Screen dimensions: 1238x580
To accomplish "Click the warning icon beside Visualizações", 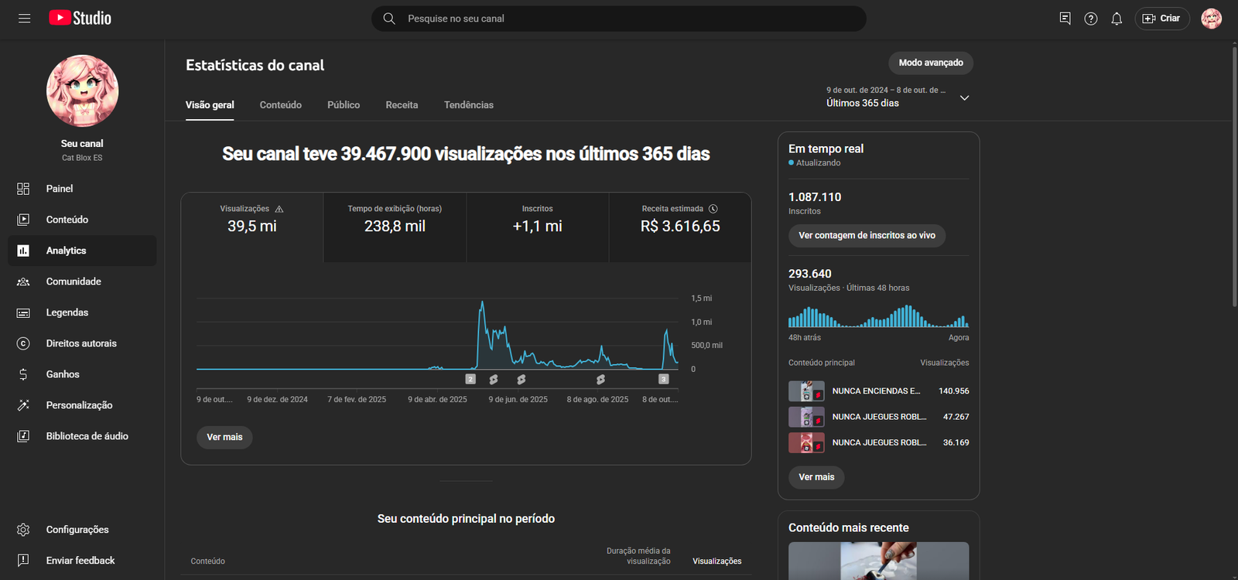I will [279, 209].
